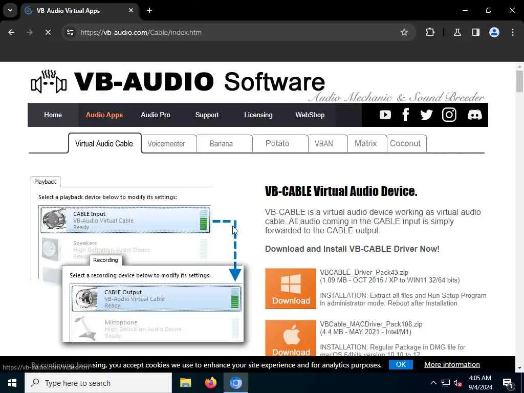Open the YouTube social icon
524x393 pixels.
[x=385, y=115]
